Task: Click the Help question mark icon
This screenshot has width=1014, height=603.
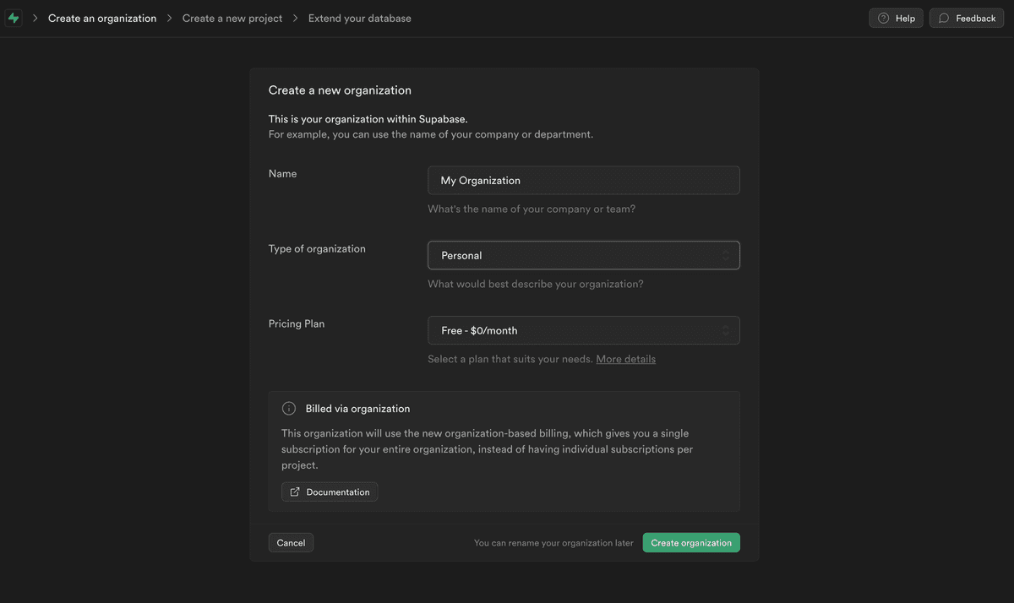Action: click(882, 17)
